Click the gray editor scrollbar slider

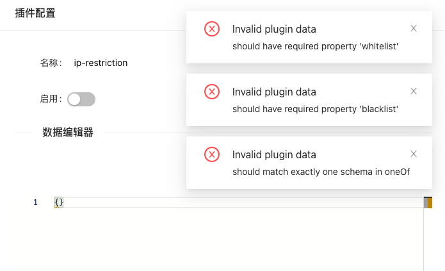coord(426,202)
